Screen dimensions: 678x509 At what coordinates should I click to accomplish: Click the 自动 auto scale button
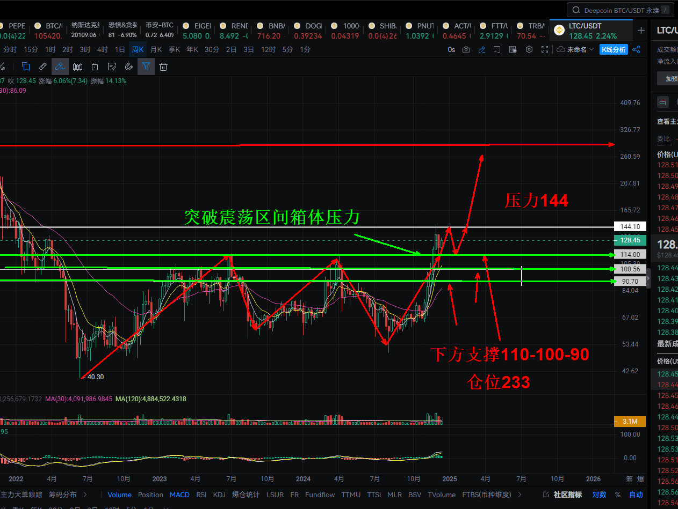point(636,495)
